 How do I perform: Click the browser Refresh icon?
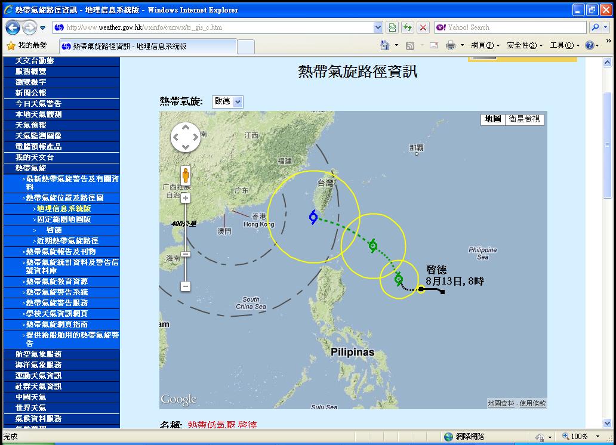point(408,27)
